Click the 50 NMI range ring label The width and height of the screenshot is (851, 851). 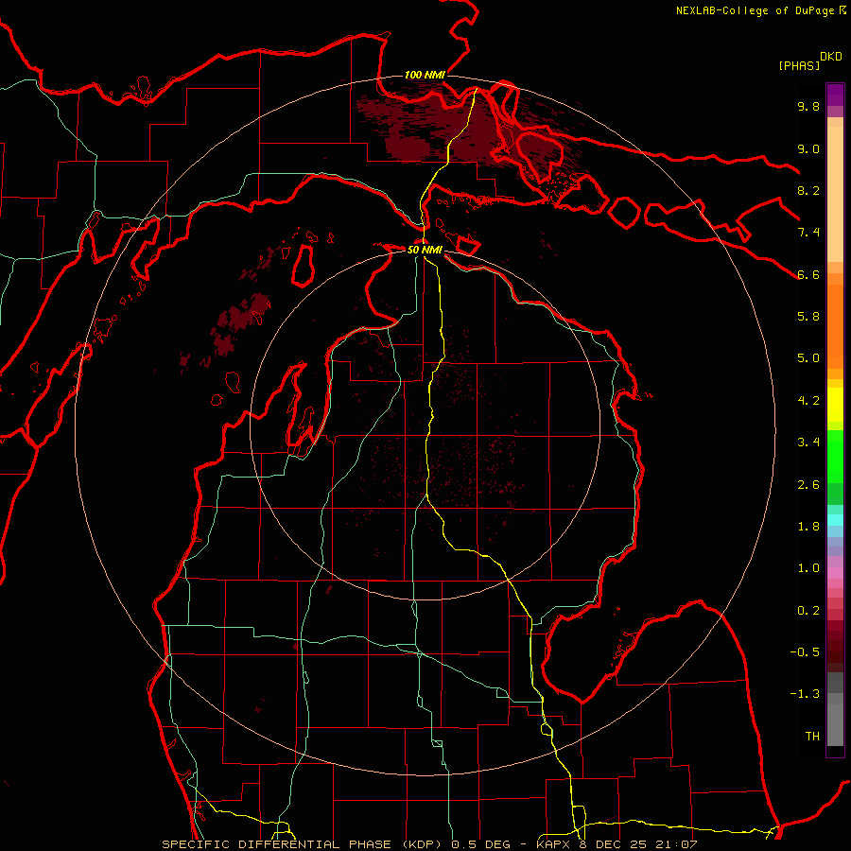(425, 250)
